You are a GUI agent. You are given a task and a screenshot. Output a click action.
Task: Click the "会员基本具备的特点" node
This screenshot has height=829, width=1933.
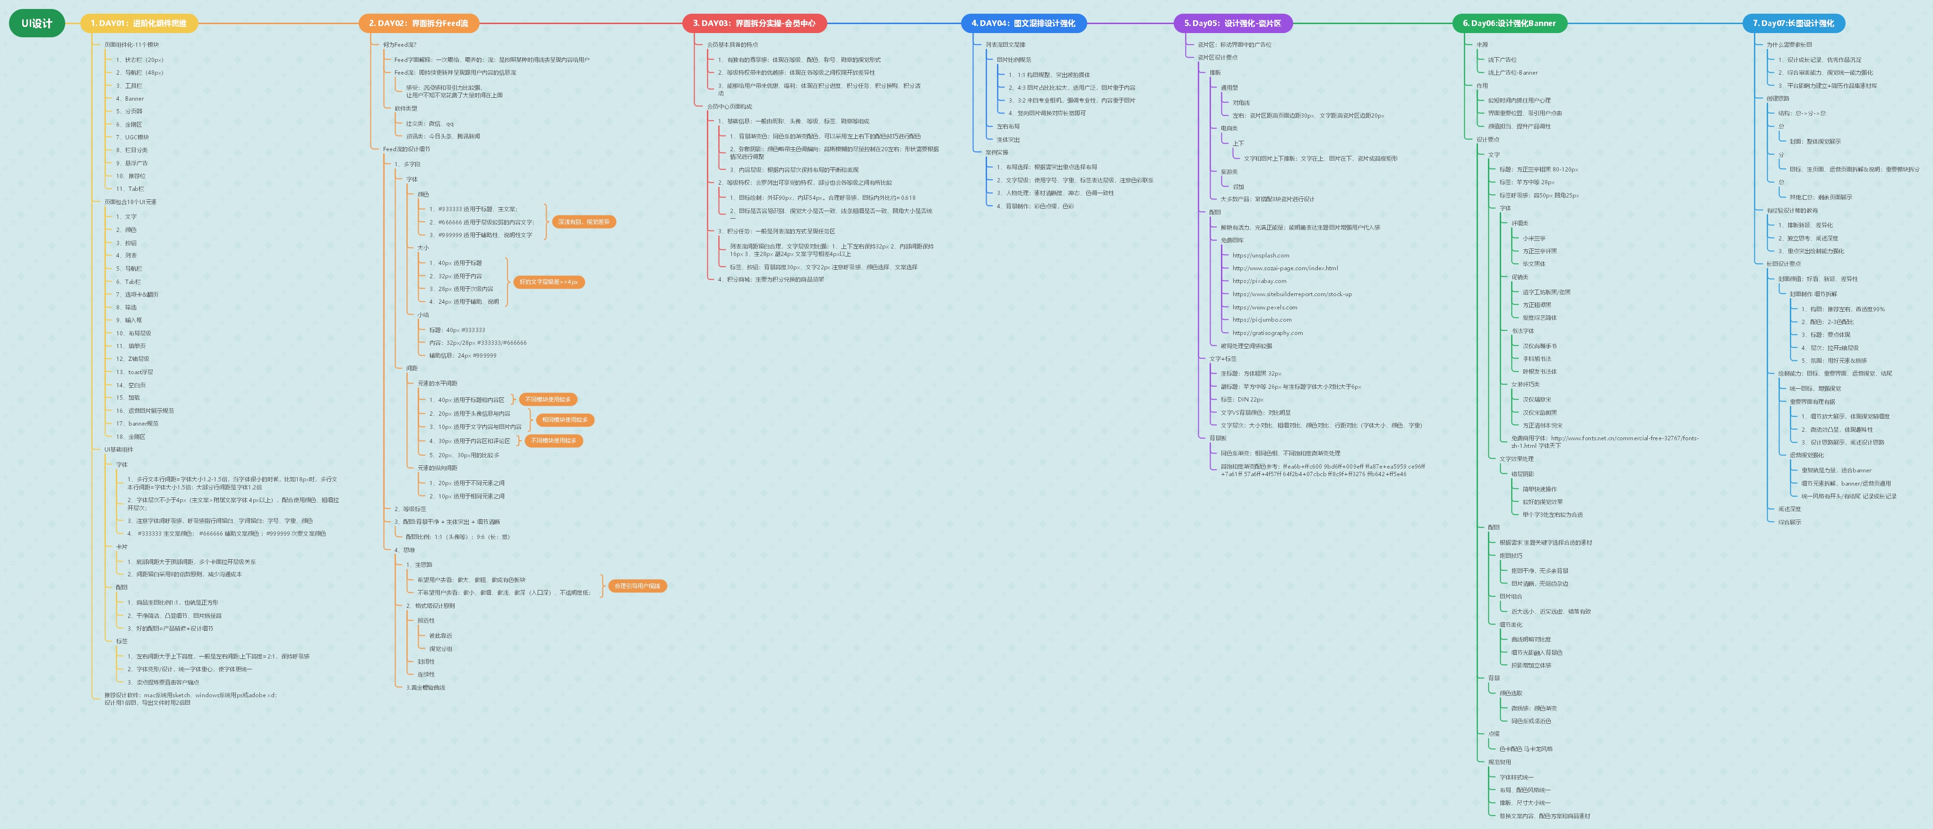tap(731, 45)
